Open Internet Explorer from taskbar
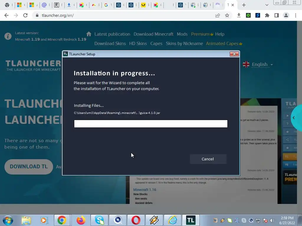Viewport: 302px width, 226px height. click(x=173, y=220)
